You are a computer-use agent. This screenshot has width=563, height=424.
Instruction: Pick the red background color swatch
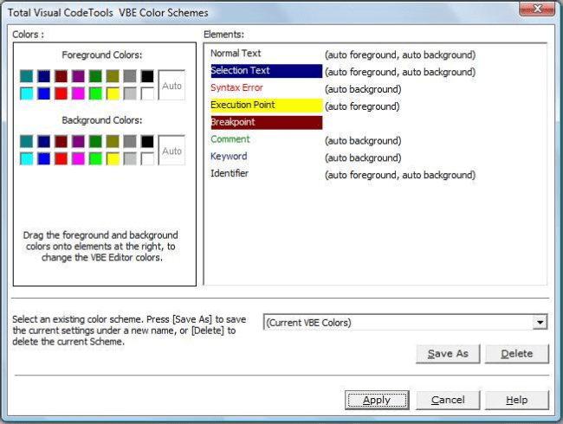coord(61,159)
